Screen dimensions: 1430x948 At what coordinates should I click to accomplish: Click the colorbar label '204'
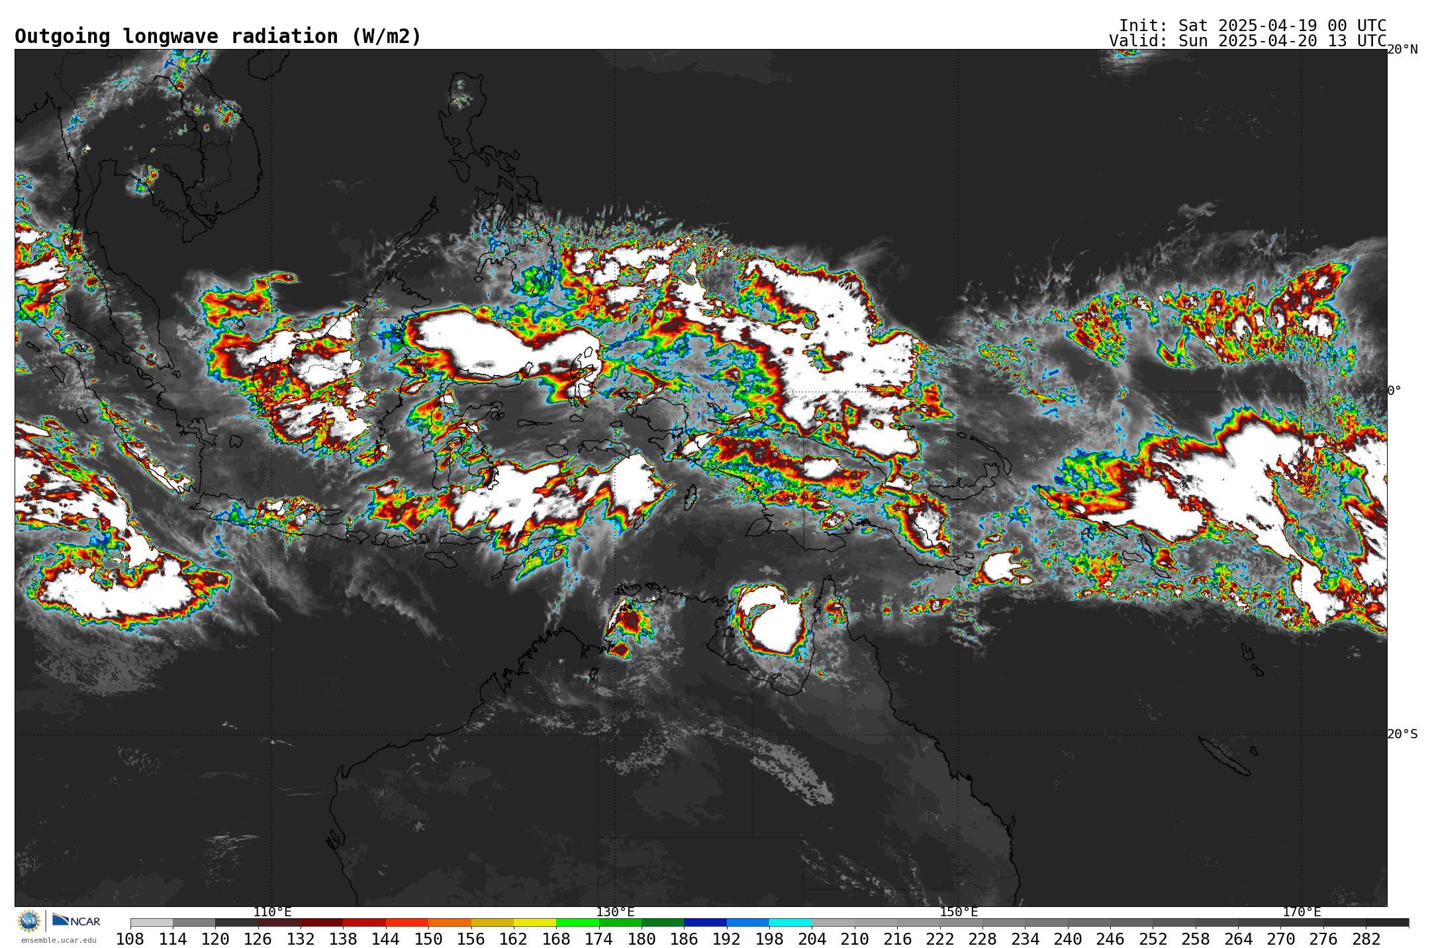(812, 939)
